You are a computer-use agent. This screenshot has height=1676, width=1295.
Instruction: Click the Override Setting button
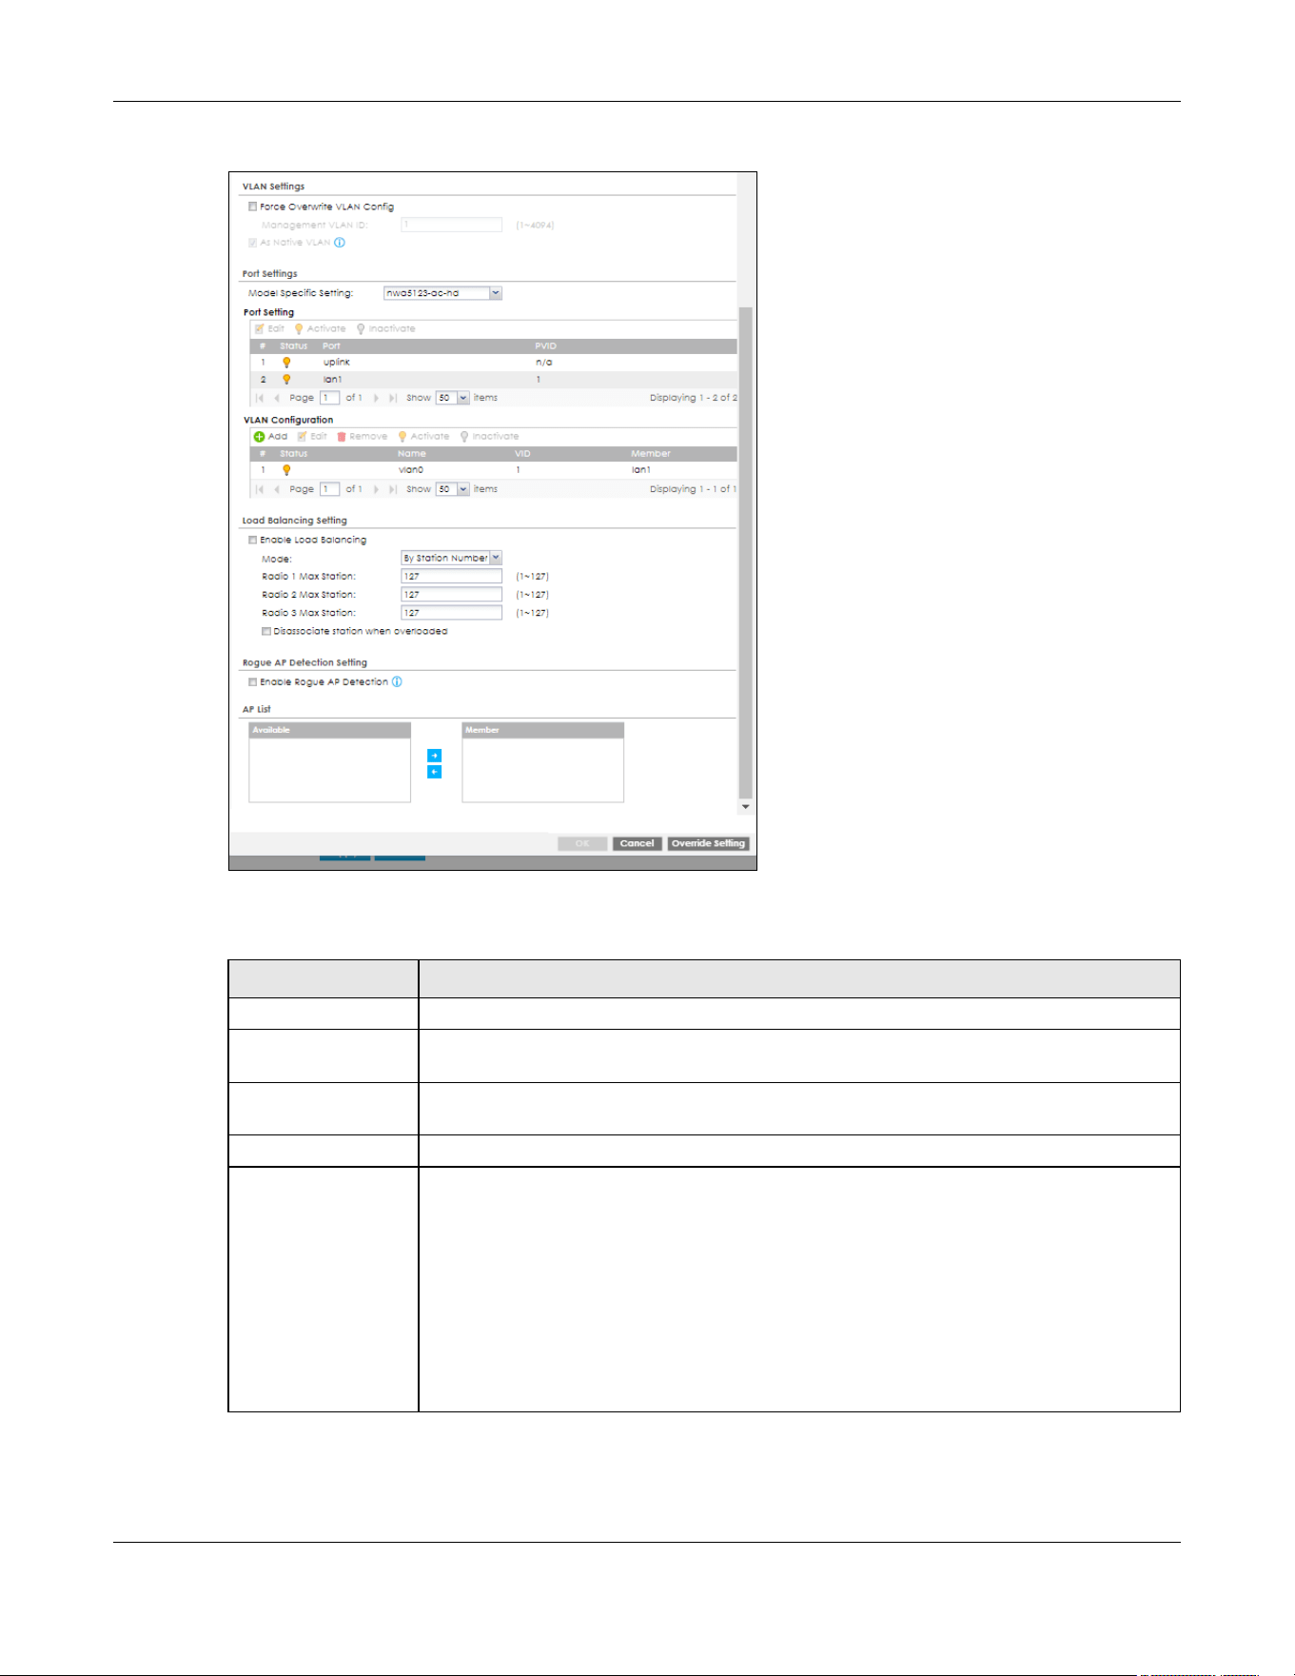click(708, 844)
